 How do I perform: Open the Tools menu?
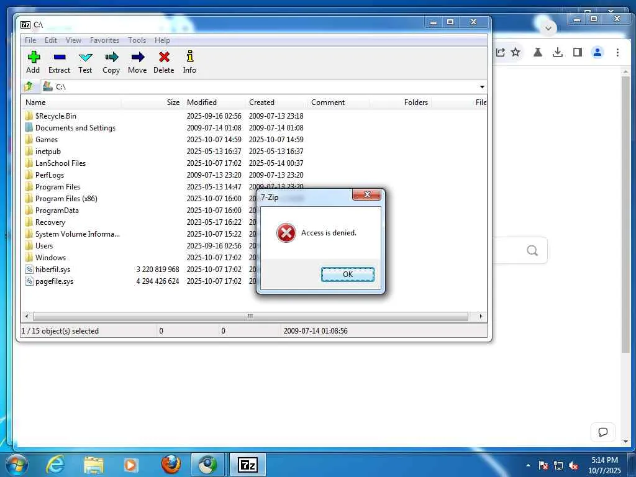137,40
